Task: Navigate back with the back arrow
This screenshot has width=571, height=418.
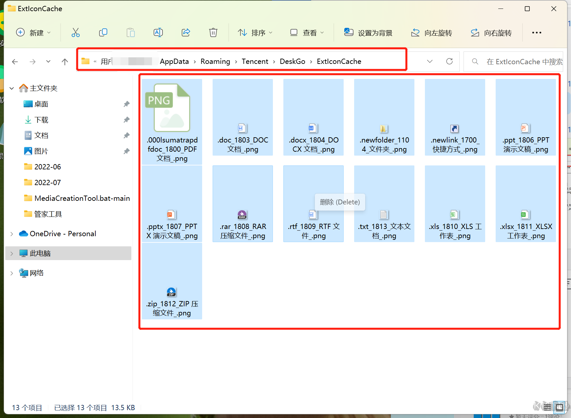Action: 15,62
